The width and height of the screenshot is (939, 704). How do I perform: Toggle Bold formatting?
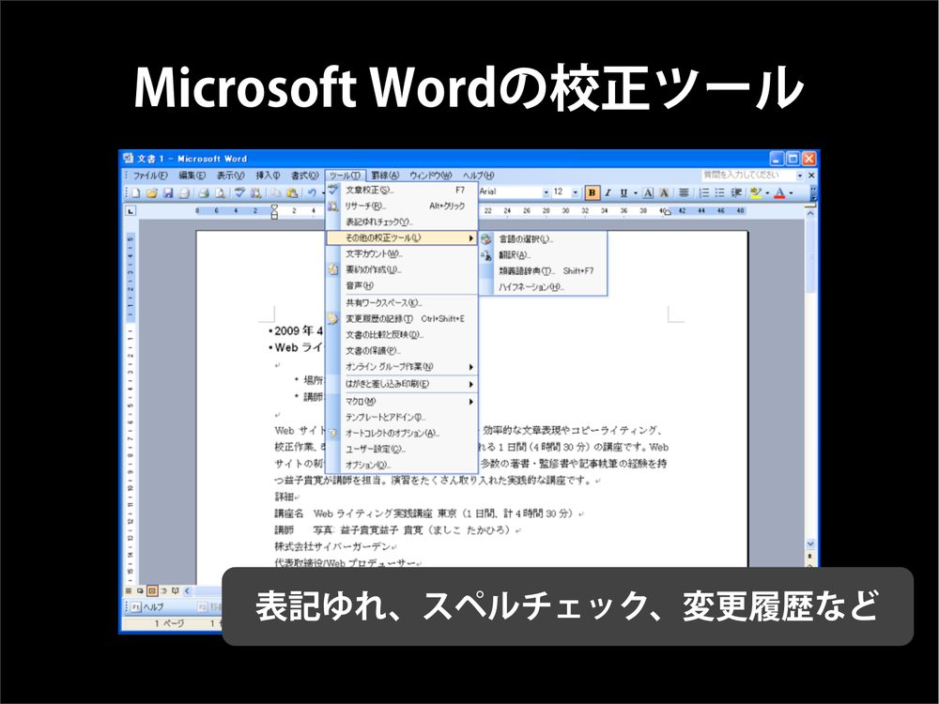(593, 192)
